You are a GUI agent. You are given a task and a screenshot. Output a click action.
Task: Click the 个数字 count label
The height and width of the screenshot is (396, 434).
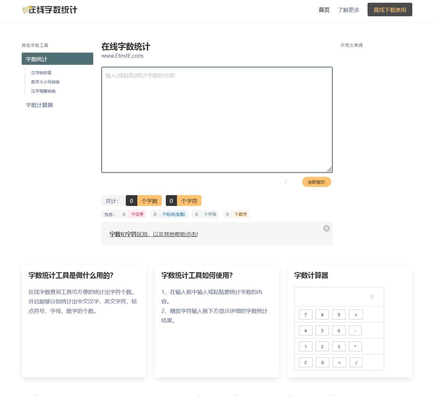click(241, 214)
